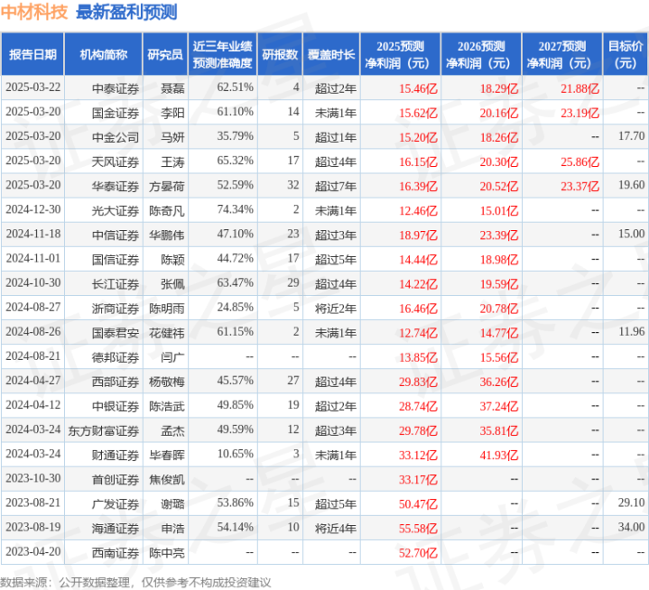Click the 西南证券 institution cell
This screenshot has width=649, height=590.
point(115,552)
